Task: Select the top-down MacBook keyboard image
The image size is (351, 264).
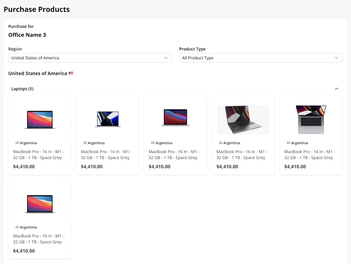Action: 311,119
